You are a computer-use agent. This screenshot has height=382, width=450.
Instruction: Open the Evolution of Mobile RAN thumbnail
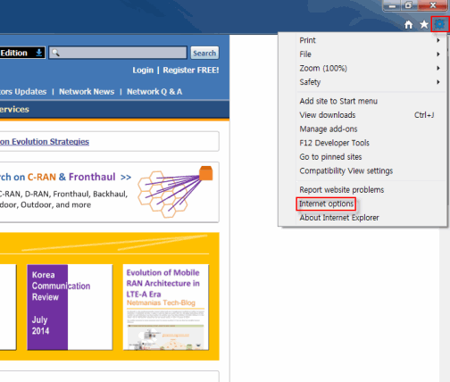[166, 307]
